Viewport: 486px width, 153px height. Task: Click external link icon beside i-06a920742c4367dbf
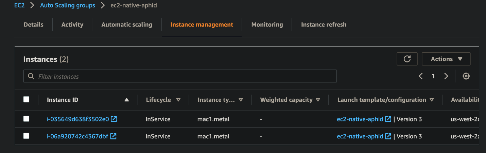coord(114,136)
